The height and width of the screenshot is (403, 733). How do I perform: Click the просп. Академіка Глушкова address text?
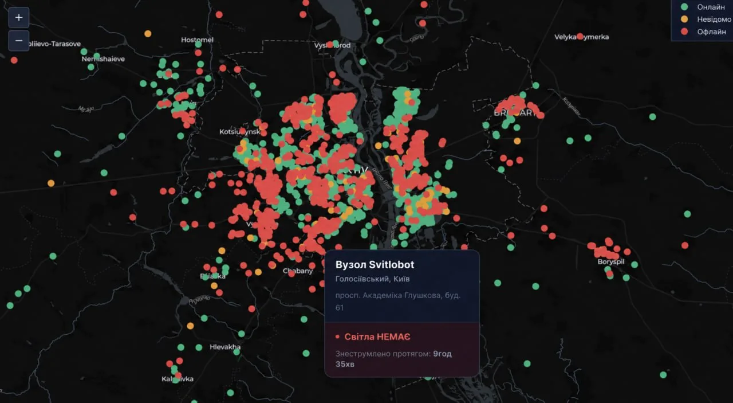pyautogui.click(x=398, y=302)
